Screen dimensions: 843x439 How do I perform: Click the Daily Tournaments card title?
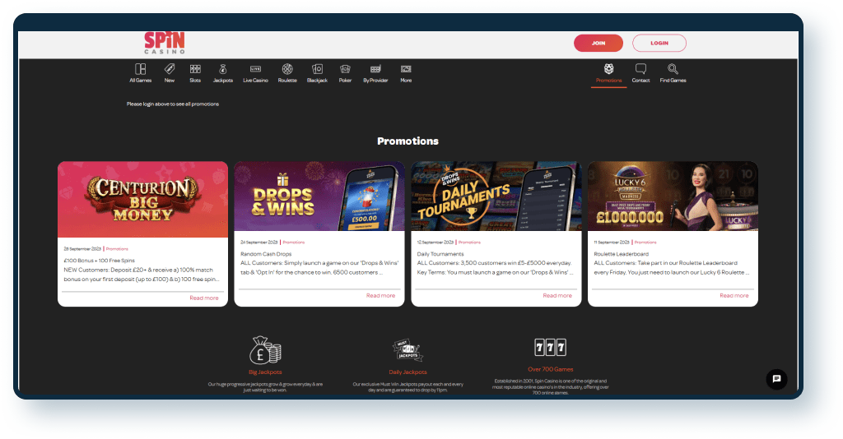pyautogui.click(x=440, y=254)
